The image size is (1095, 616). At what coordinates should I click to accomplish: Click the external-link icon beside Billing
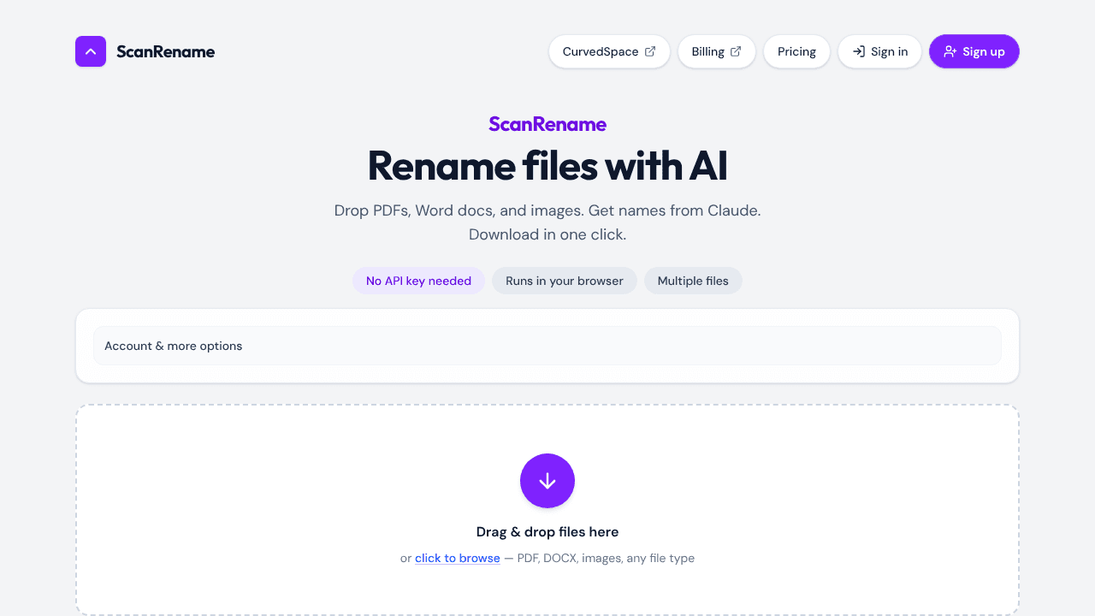pyautogui.click(x=736, y=51)
